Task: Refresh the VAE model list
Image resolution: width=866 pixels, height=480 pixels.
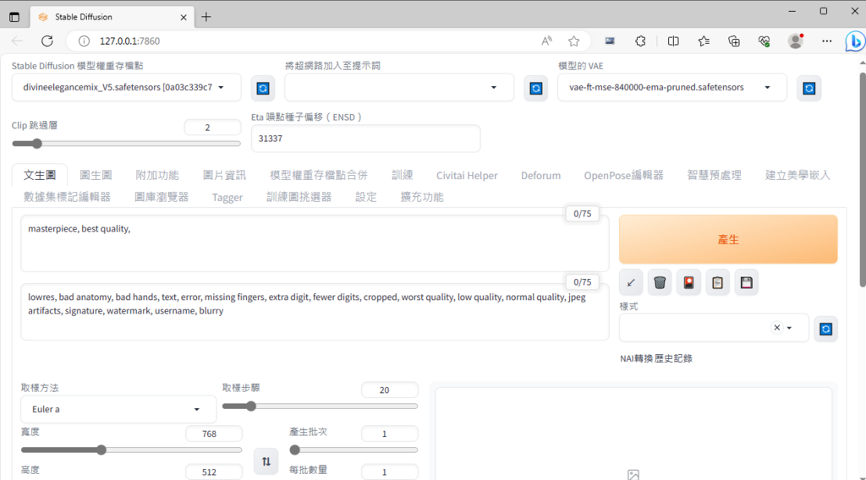Action: [809, 88]
